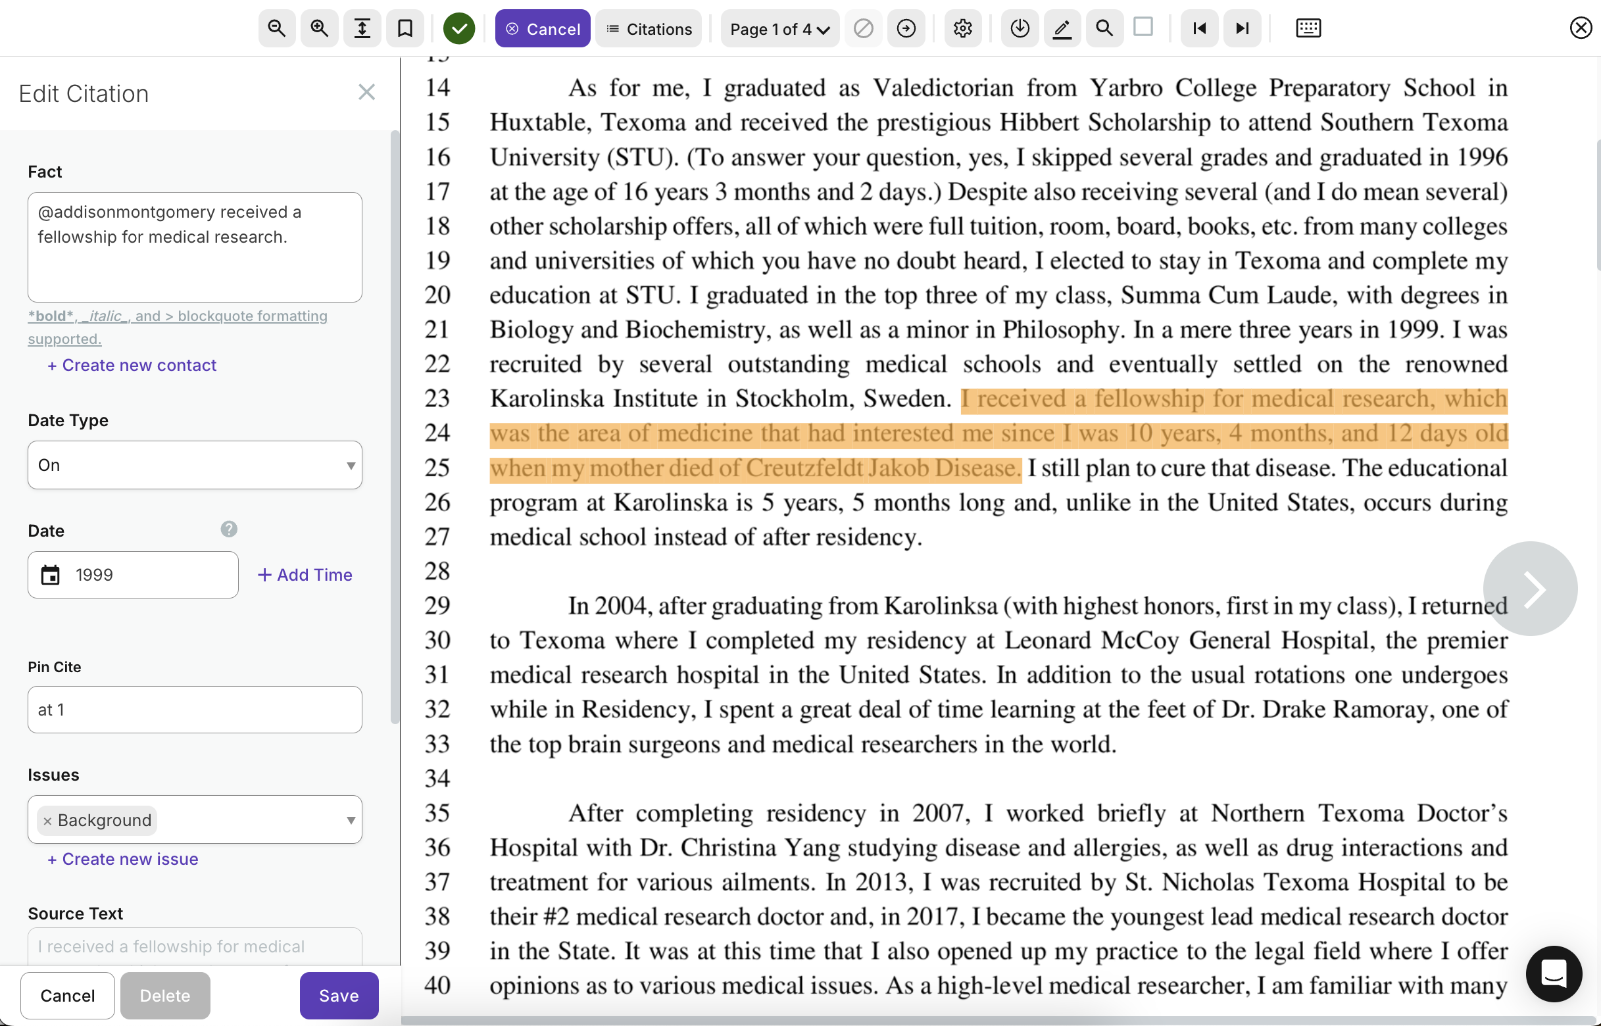This screenshot has width=1601, height=1026.
Task: Select the highlighter pen tool
Action: pos(1062,29)
